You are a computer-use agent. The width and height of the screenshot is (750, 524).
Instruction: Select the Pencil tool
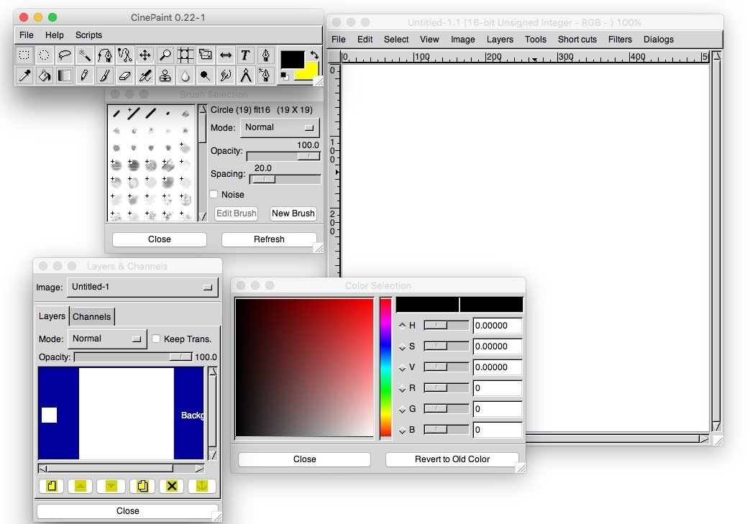coord(85,75)
